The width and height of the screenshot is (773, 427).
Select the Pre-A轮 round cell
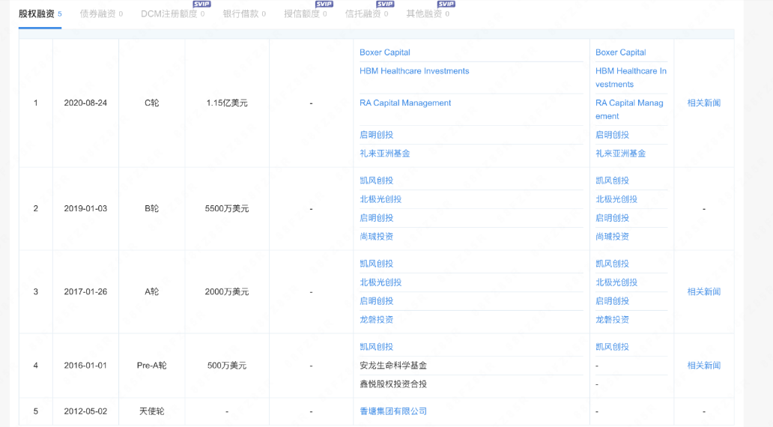(x=152, y=366)
